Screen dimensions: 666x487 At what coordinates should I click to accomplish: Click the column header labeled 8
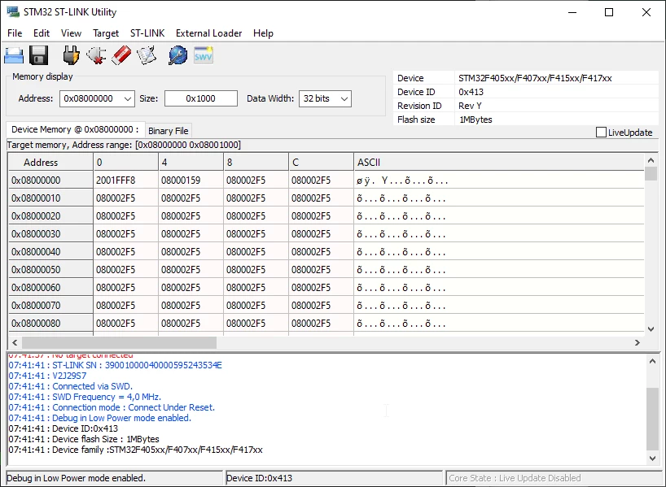(256, 163)
